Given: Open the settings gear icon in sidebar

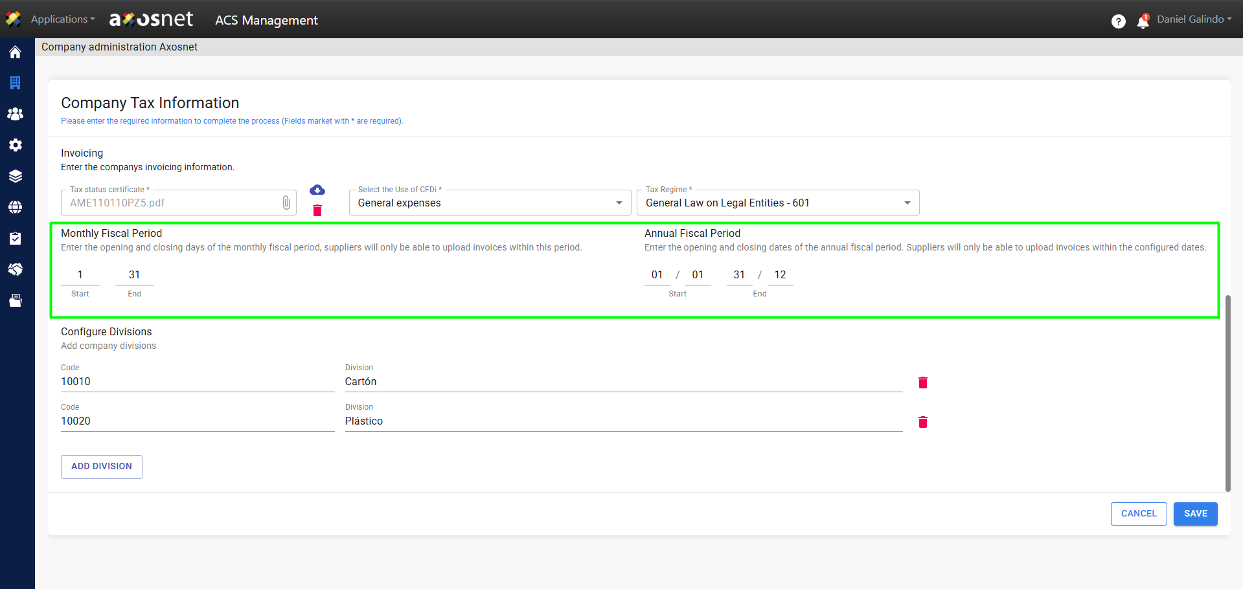Looking at the screenshot, I should click(x=16, y=145).
